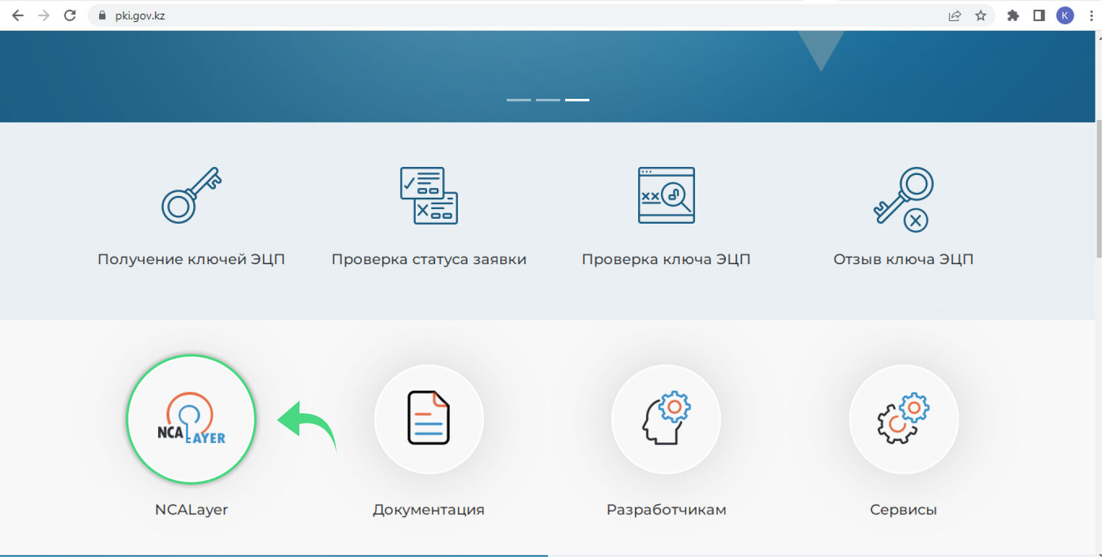Bookmark page with star icon
The height and width of the screenshot is (557, 1102).
pos(981,16)
